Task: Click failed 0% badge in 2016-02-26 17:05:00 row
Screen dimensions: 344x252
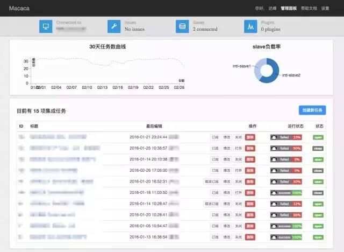Action: tap(286, 171)
